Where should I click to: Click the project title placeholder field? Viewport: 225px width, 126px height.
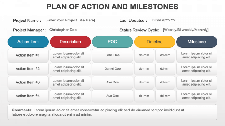(x=70, y=20)
